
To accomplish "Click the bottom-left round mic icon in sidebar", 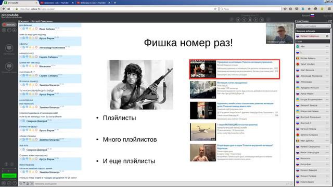I will pyautogui.click(x=4, y=183).
